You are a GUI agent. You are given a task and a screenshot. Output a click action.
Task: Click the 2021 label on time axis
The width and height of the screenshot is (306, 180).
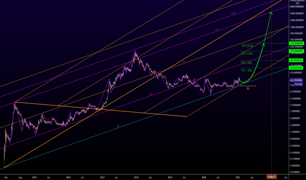[x=238, y=177]
